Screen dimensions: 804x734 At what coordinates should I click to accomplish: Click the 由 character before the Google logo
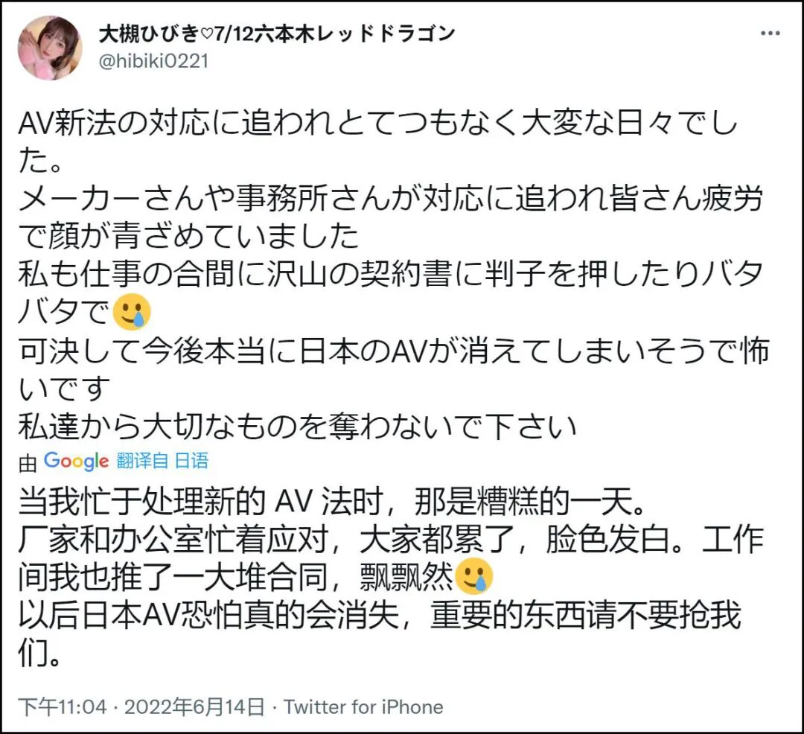28,463
